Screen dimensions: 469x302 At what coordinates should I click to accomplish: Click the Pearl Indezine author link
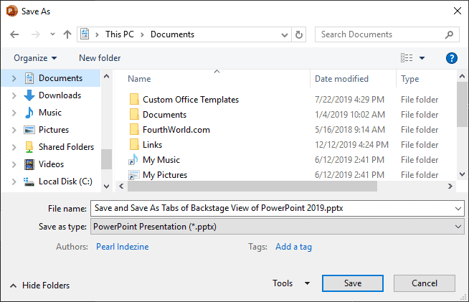click(x=123, y=247)
